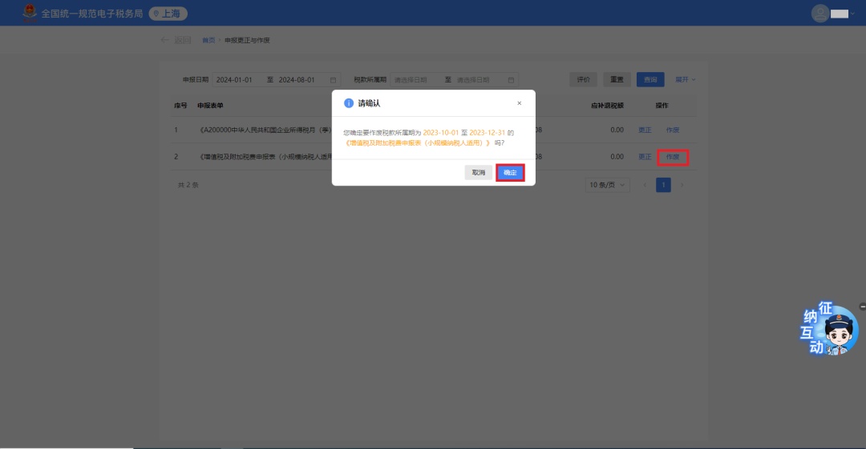Viewport: 866px width, 449px height.
Task: Click the tax bureau emblem logo
Action: (30, 13)
